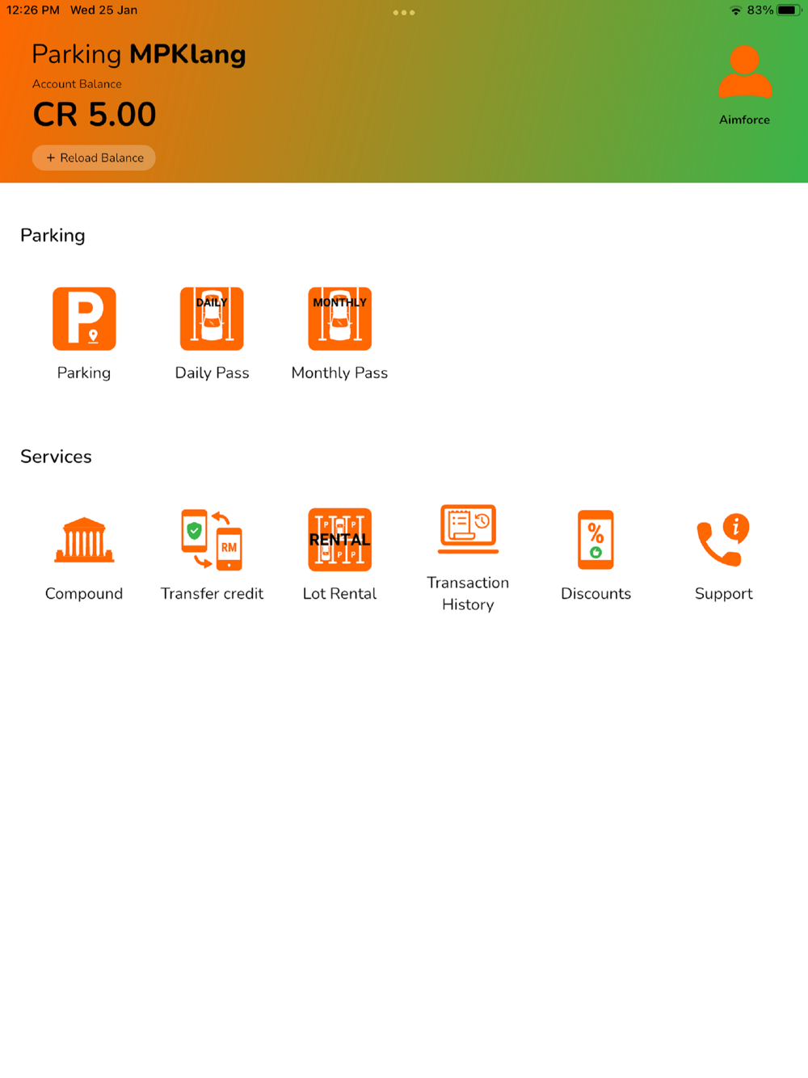This screenshot has width=808, height=1078.
Task: Click the Reload Balance button
Action: coord(94,158)
